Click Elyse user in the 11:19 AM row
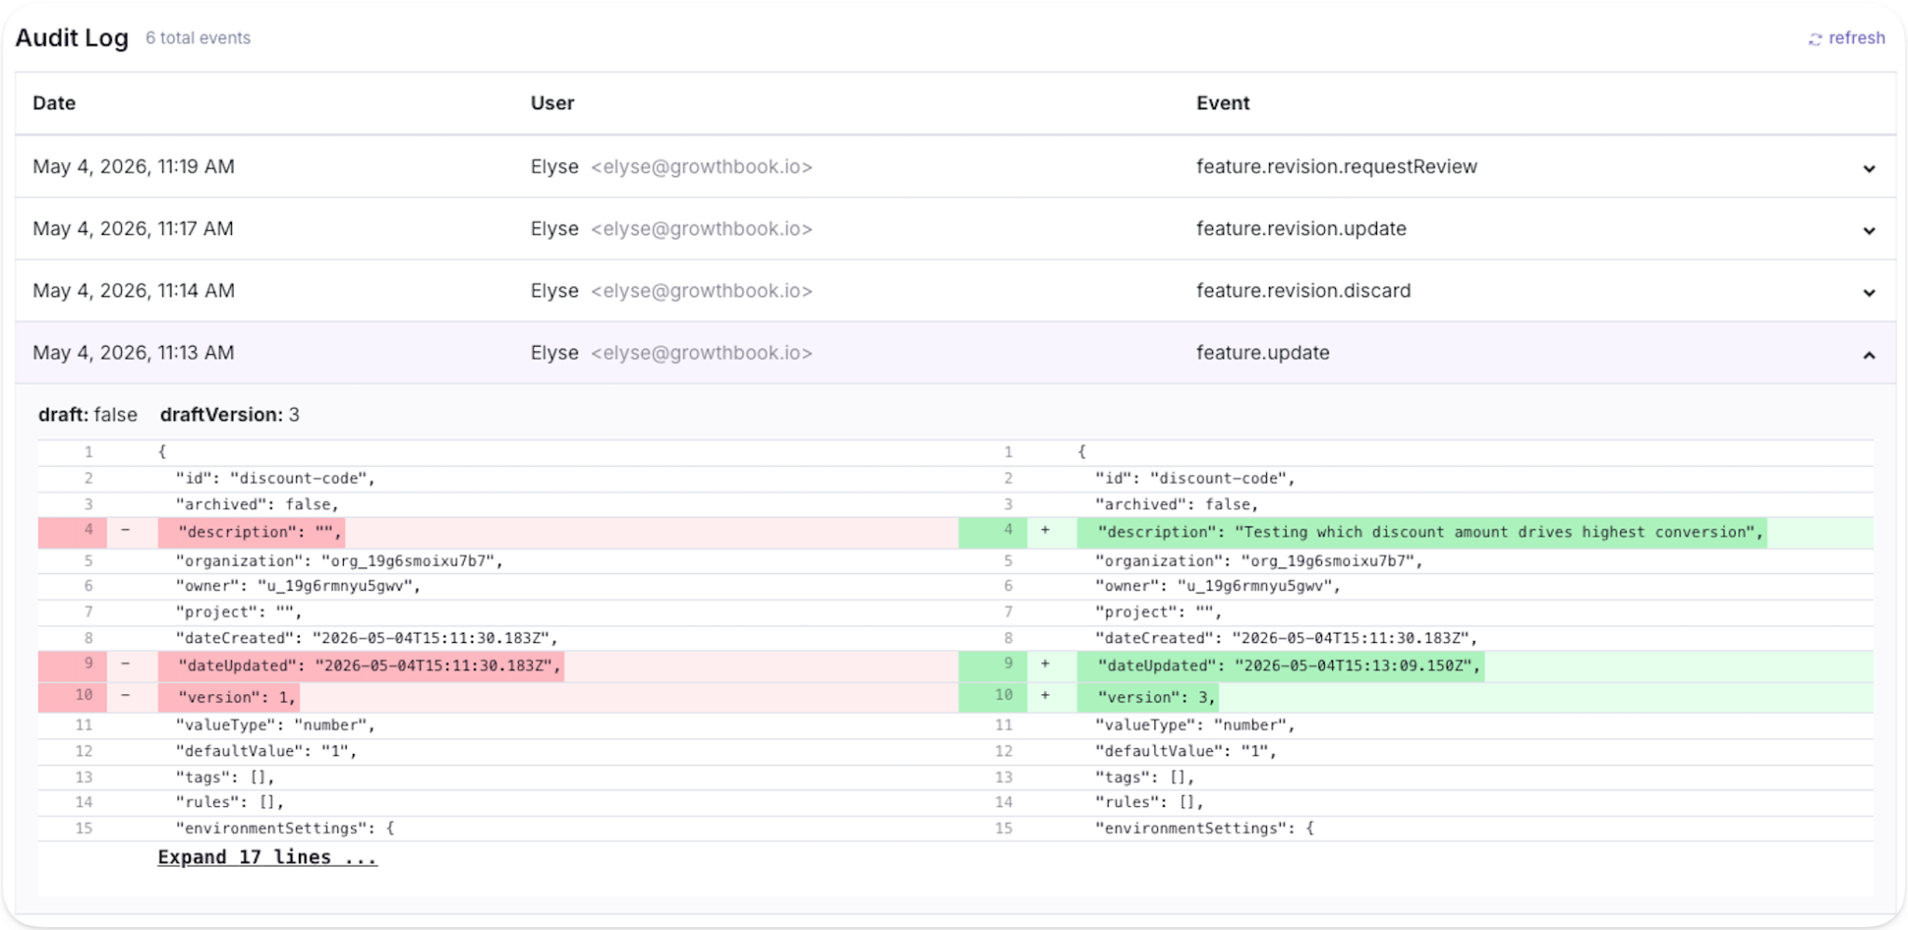This screenshot has width=1908, height=930. click(x=554, y=167)
